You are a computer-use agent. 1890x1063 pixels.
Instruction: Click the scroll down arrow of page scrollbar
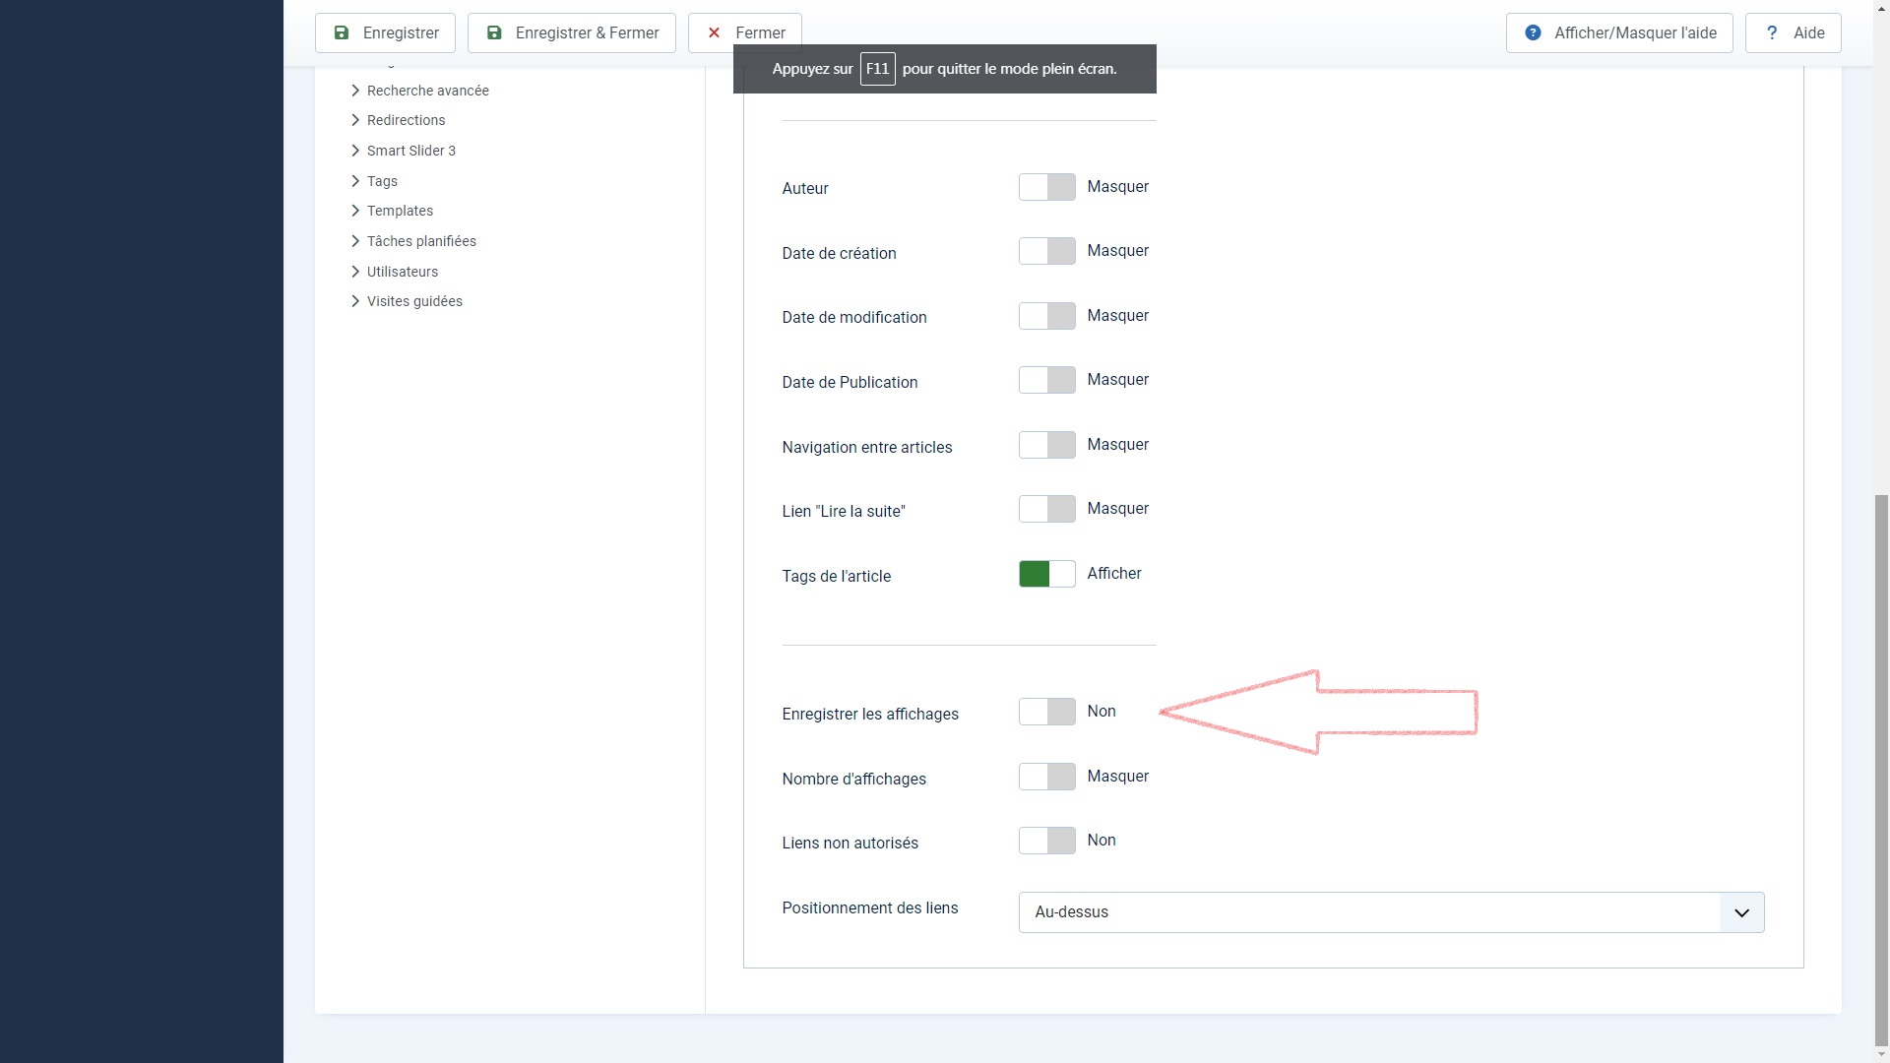point(1881,1054)
